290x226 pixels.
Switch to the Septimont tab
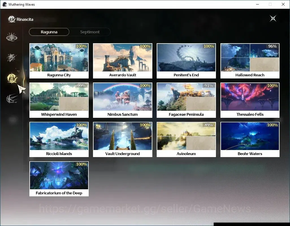[x=90, y=32]
